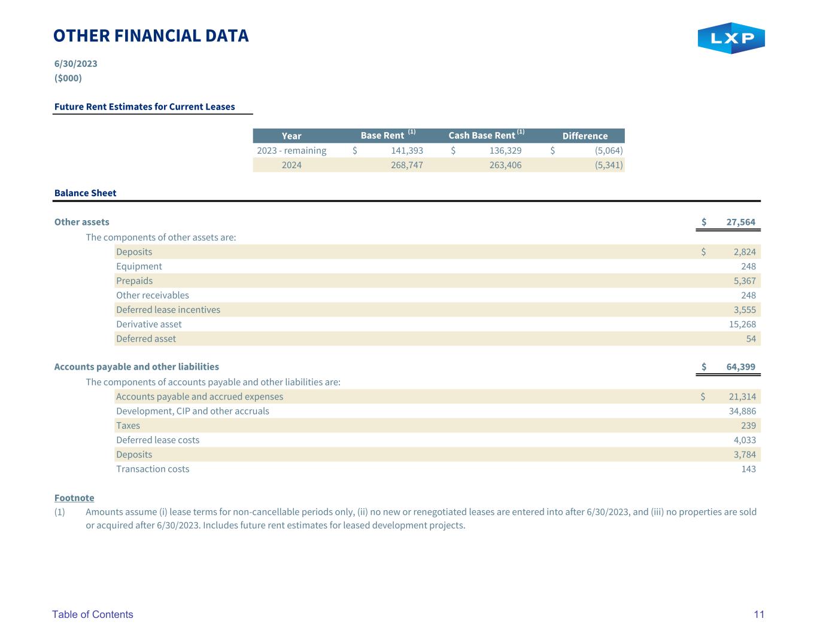Click the LXP logo icon
This screenshot has height=631, width=817.
click(x=731, y=38)
